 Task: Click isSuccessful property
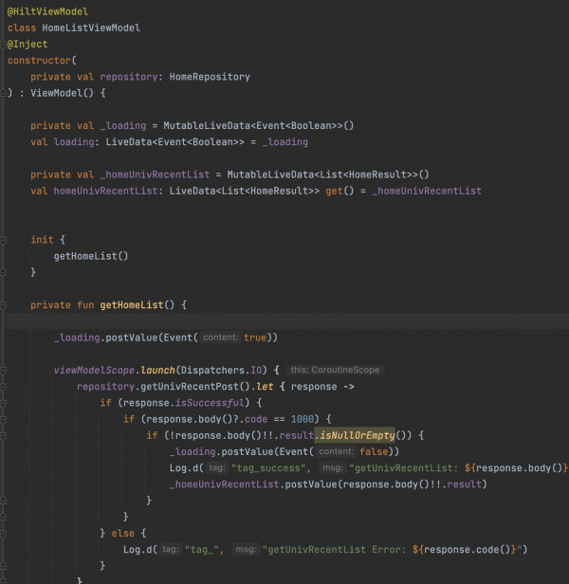pyautogui.click(x=210, y=403)
